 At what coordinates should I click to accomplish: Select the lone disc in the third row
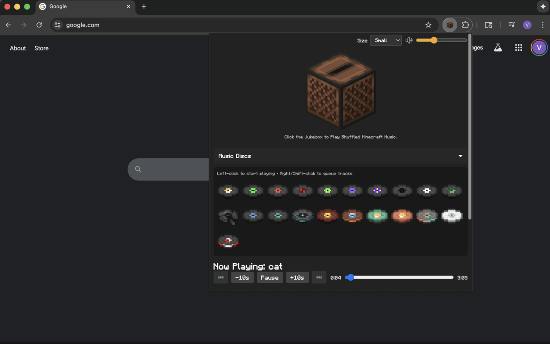point(228,241)
